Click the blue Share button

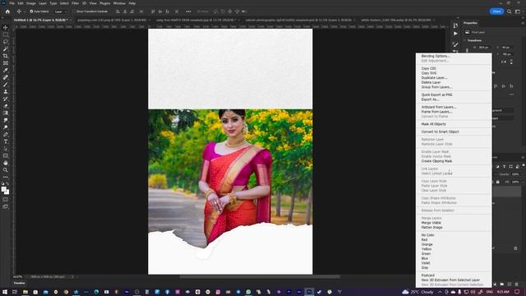[496, 12]
